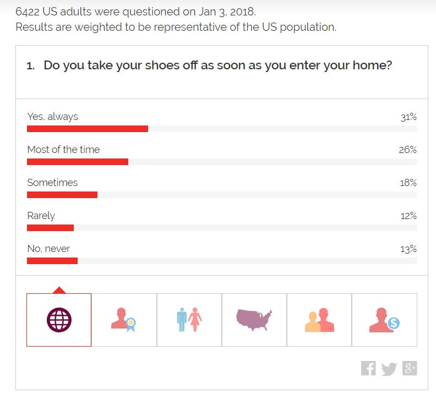Click the 31% result value
Screen dimensions: 436x394
click(x=408, y=117)
